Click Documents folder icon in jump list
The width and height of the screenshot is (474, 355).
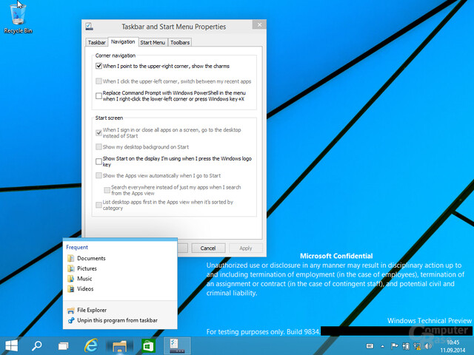(x=71, y=258)
